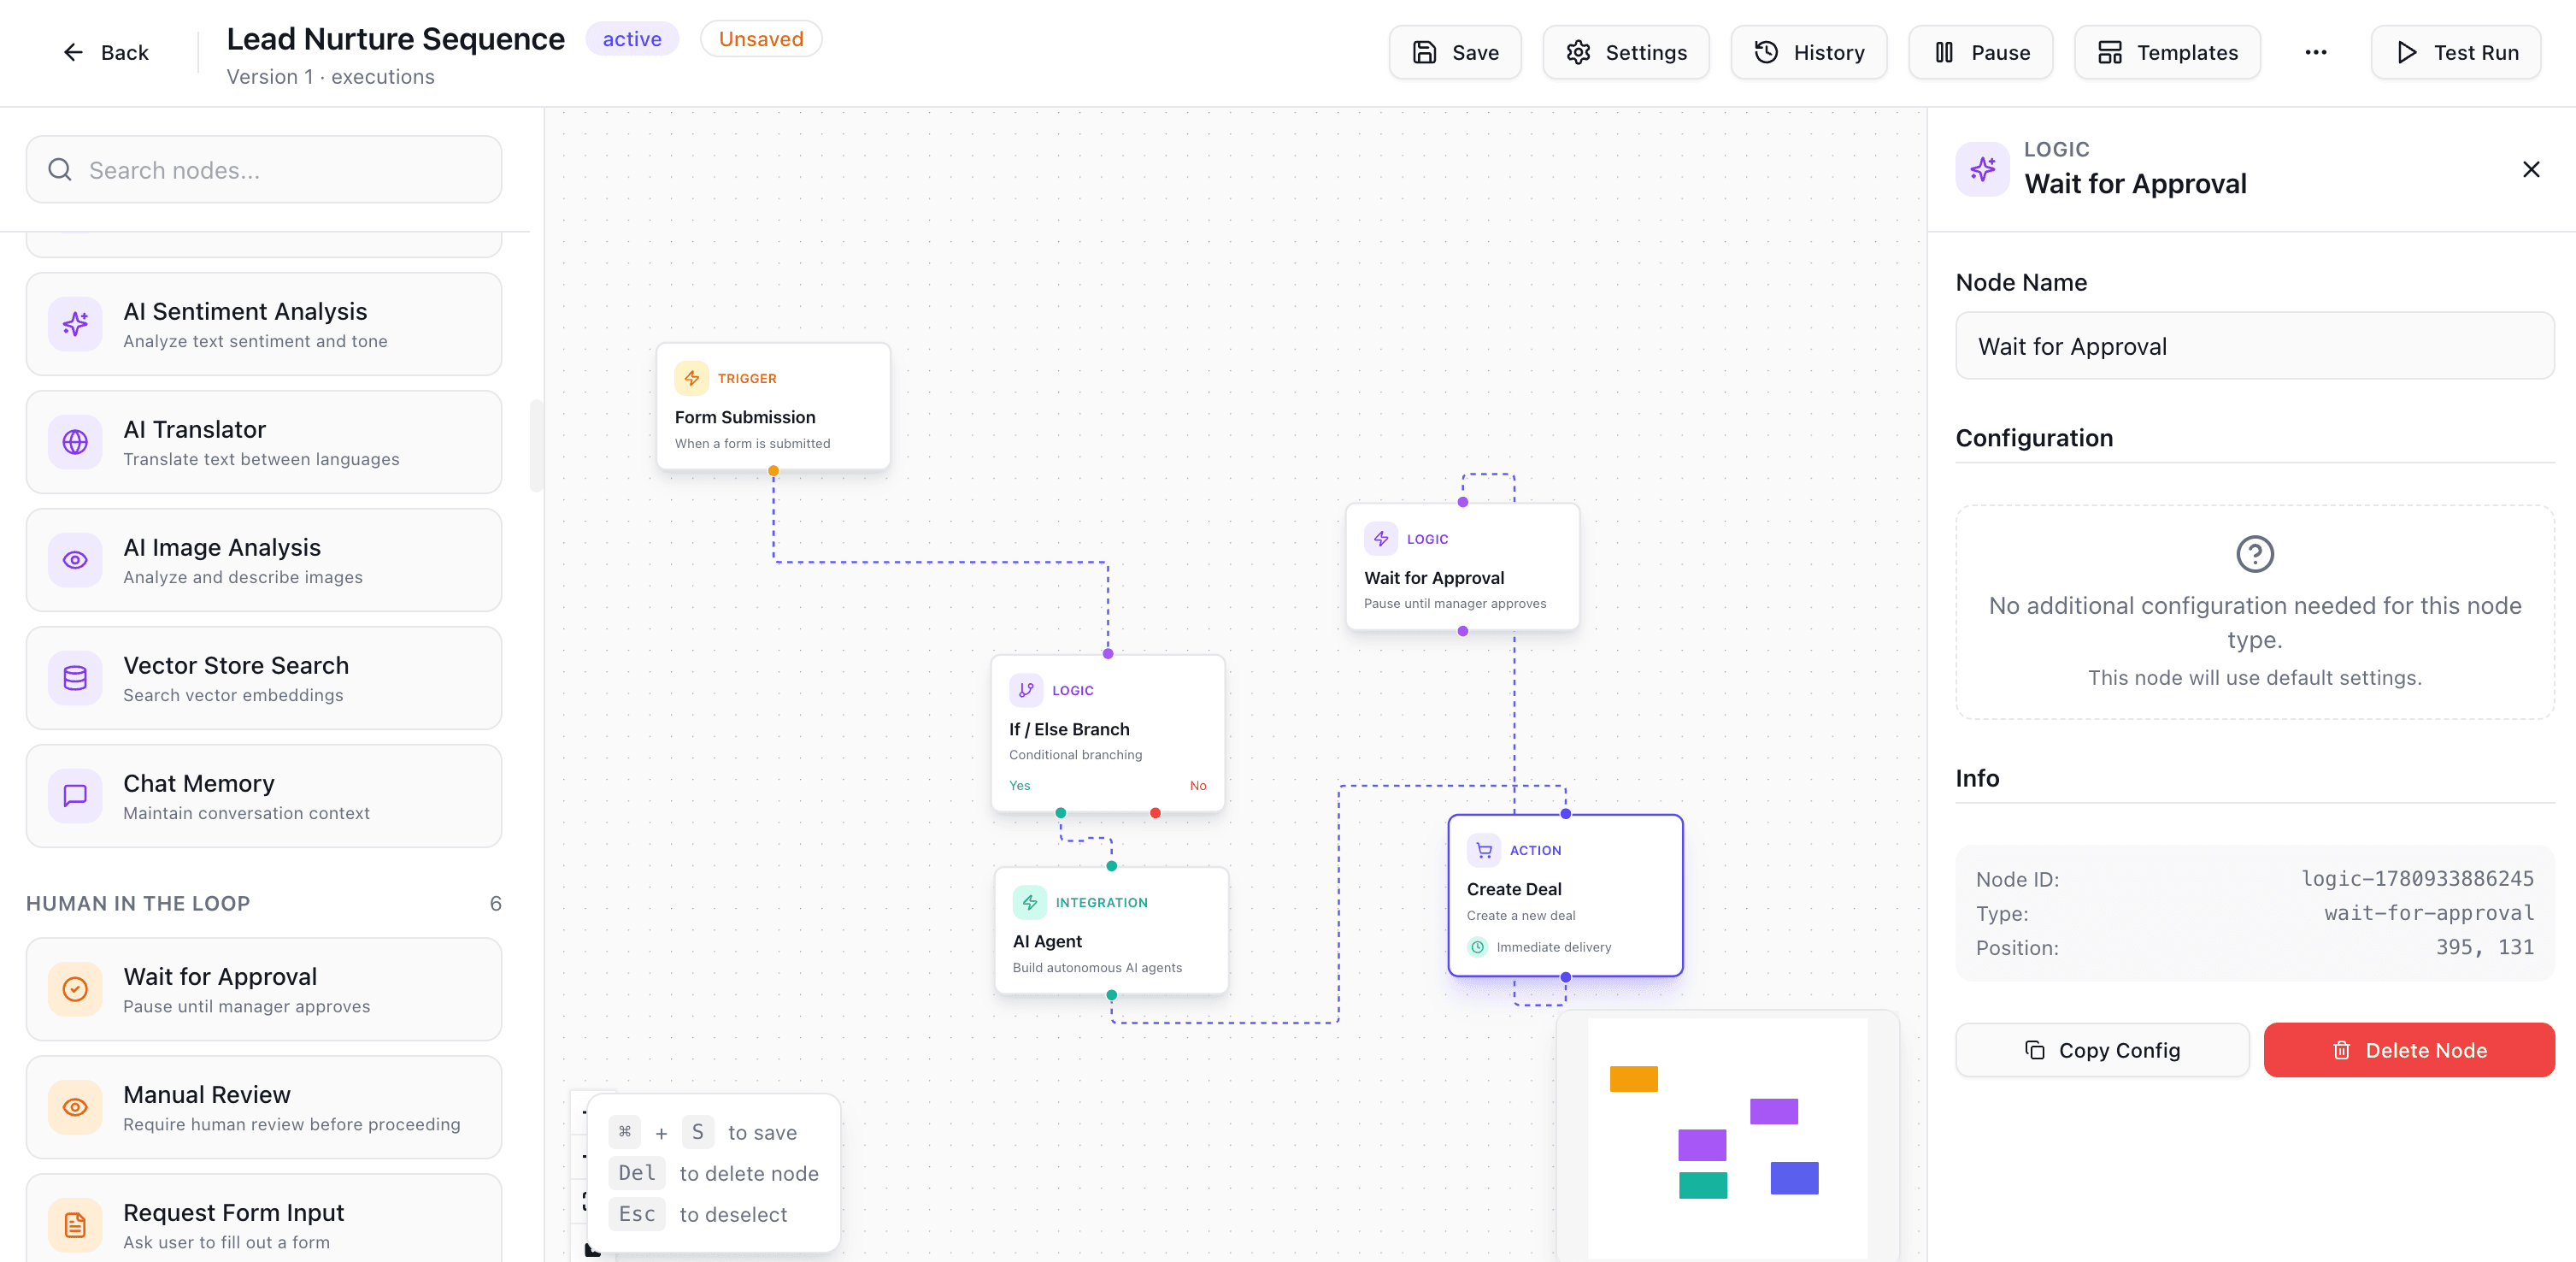Click the Human in the Loop count 6
2576x1262 pixels.
(x=495, y=903)
